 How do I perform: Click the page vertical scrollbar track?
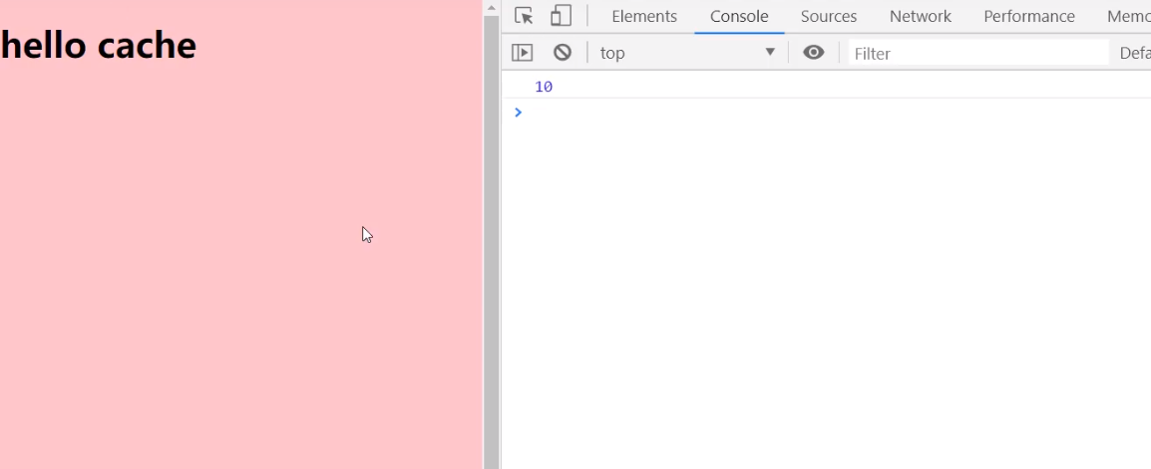tap(491, 242)
